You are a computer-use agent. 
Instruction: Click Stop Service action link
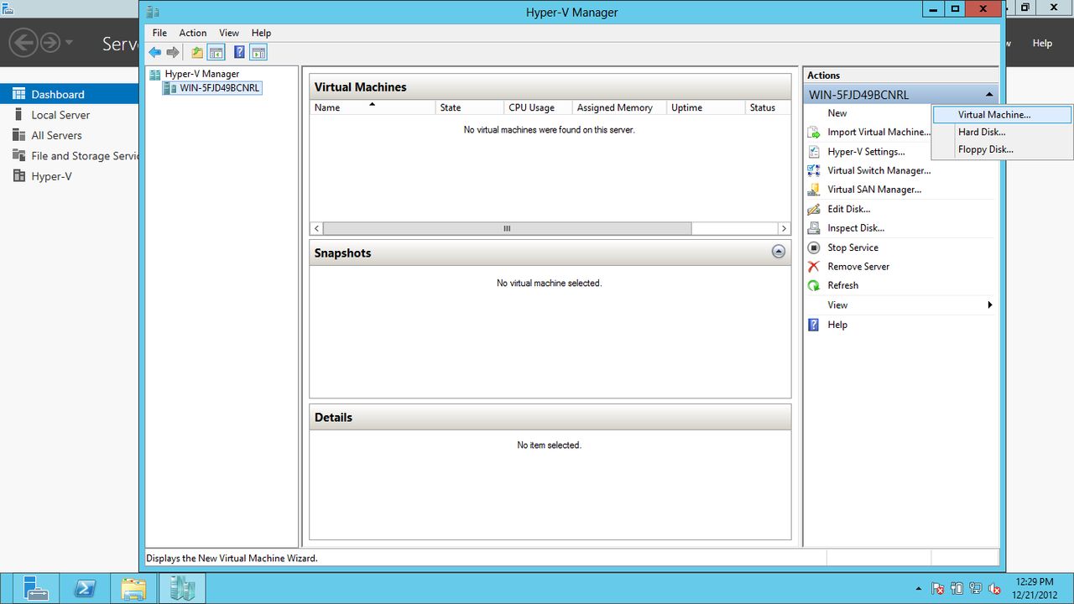[x=852, y=247]
